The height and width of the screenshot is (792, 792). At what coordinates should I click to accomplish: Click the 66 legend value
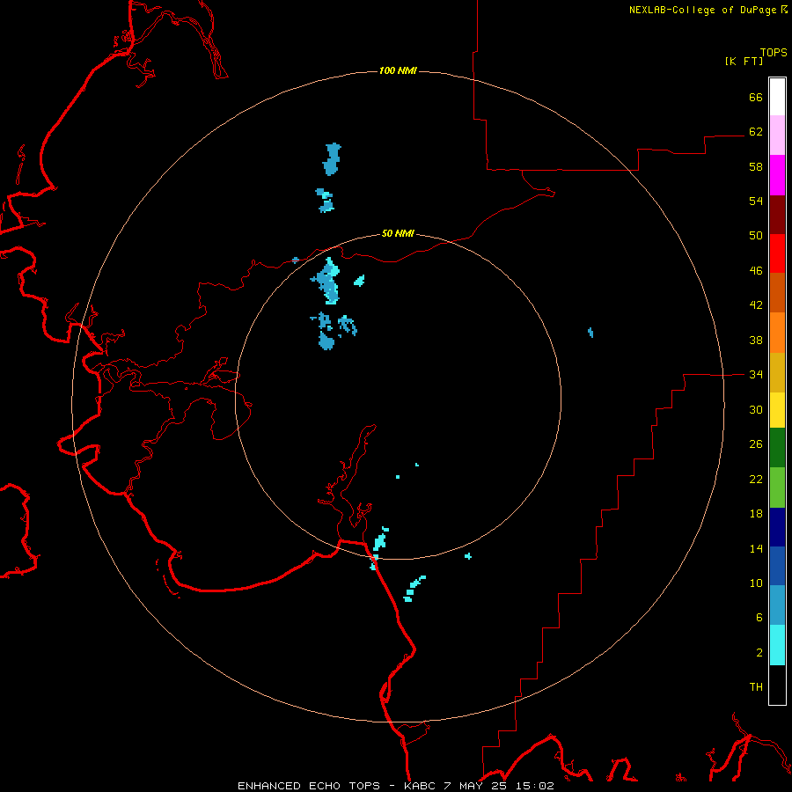tap(756, 97)
